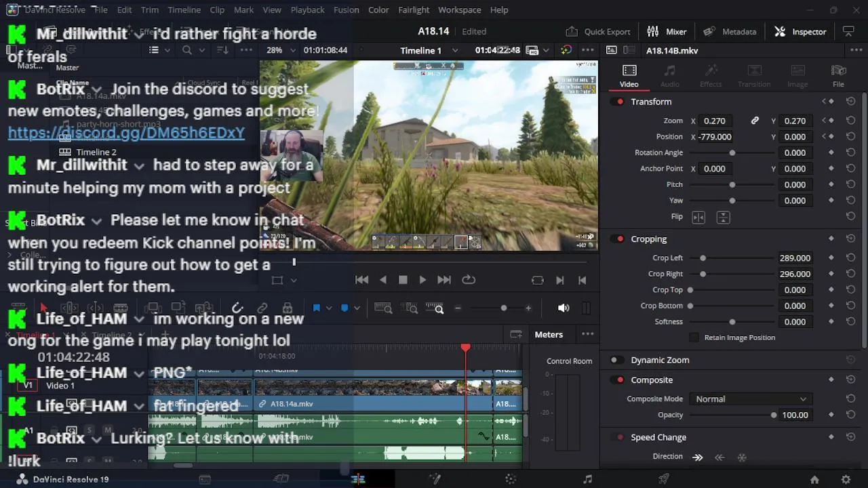Screen dimensions: 868x488
Task: Go to the Deliver page
Action: (664, 479)
